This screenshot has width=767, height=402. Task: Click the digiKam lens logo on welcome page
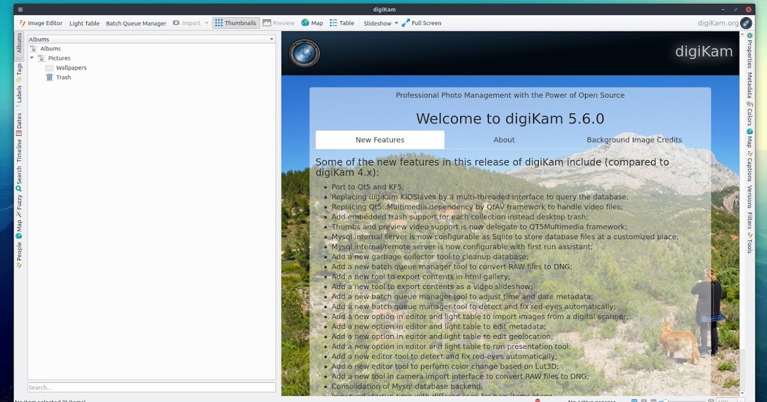click(304, 53)
